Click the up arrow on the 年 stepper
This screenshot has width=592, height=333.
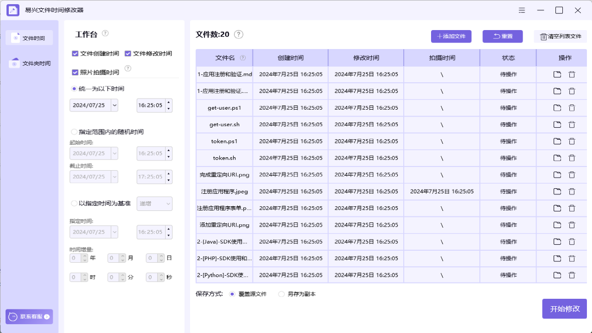[x=86, y=255]
